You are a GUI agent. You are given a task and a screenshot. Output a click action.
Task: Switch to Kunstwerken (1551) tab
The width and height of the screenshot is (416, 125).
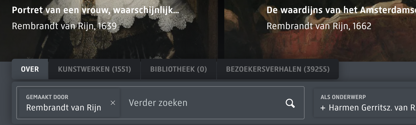point(94,69)
